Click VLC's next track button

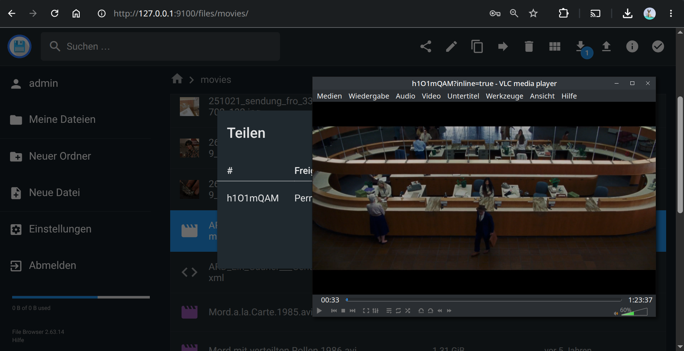(353, 311)
